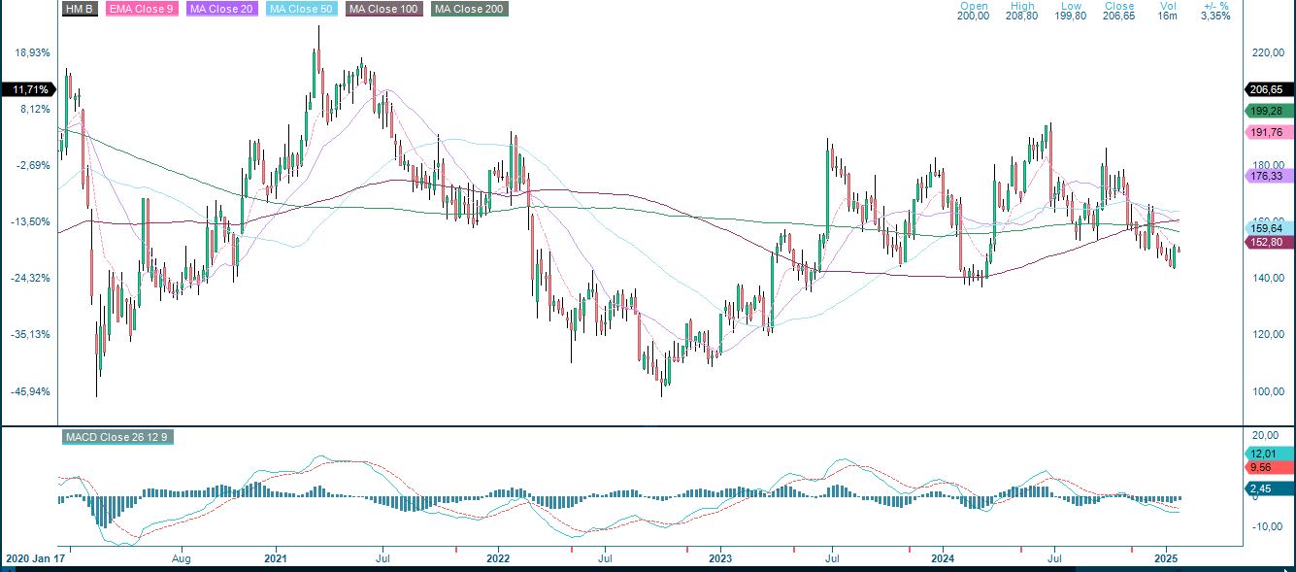Select the EMA Close 9 indicator legend
Image resolution: width=1296 pixels, height=572 pixels.
click(x=142, y=10)
